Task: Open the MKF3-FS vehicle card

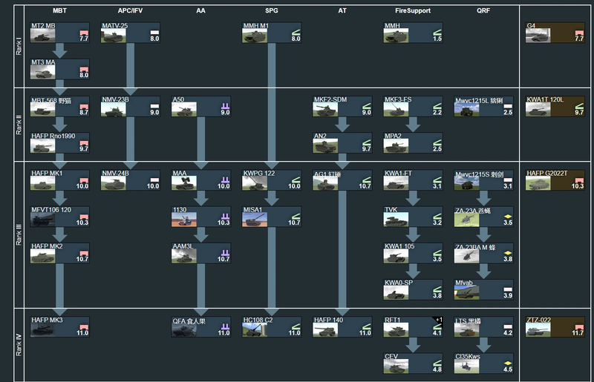Action: click(413, 106)
